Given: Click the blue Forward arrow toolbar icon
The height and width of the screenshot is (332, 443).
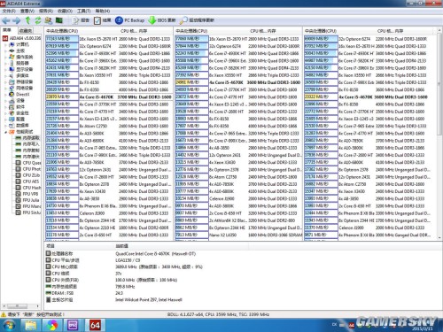Looking at the screenshot, I should coord(16,20).
